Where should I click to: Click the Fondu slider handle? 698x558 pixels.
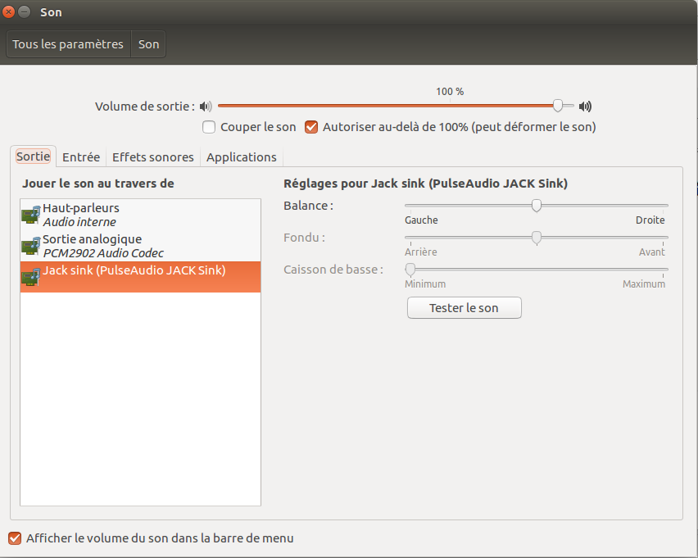(537, 238)
